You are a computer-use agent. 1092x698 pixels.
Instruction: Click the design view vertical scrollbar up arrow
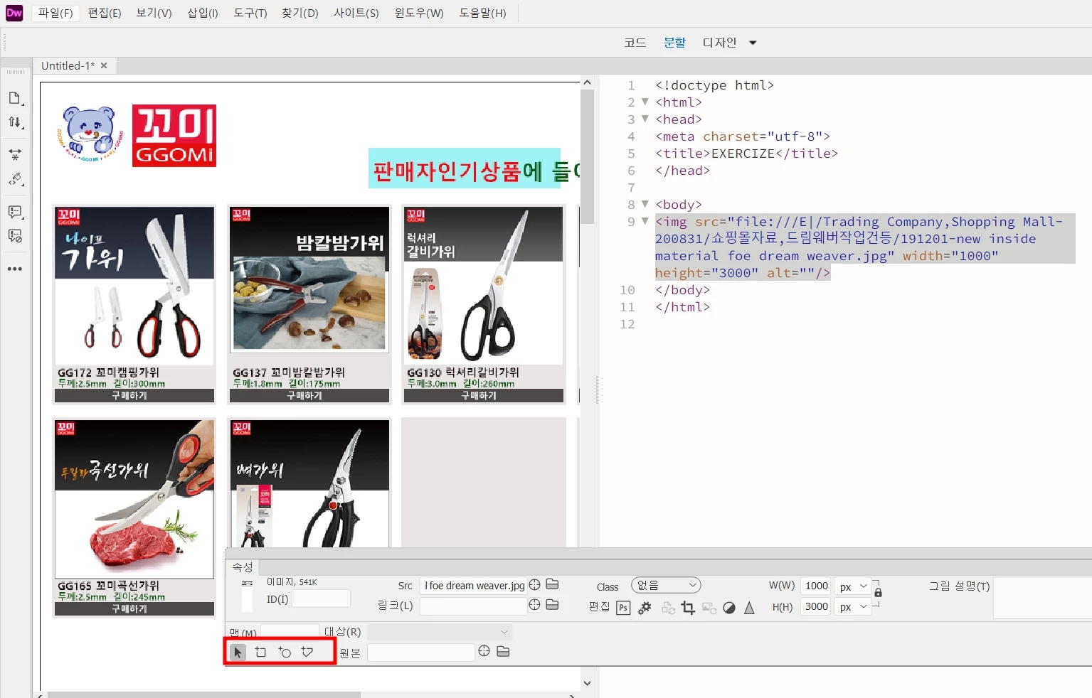point(587,82)
